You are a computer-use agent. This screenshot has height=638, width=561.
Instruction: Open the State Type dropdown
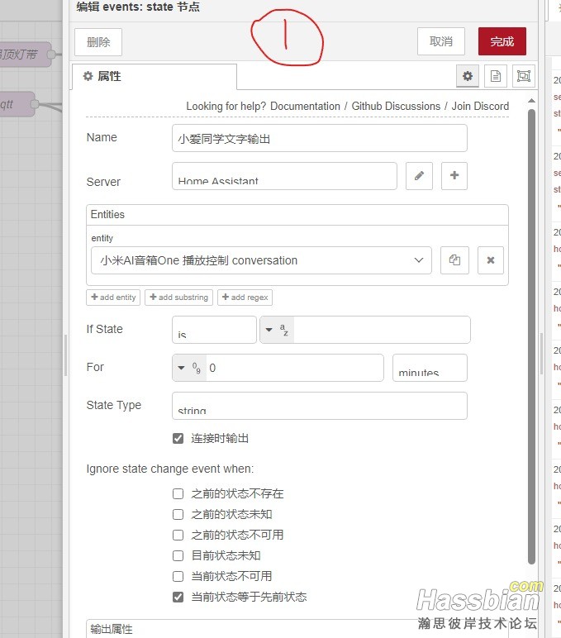[x=320, y=406]
